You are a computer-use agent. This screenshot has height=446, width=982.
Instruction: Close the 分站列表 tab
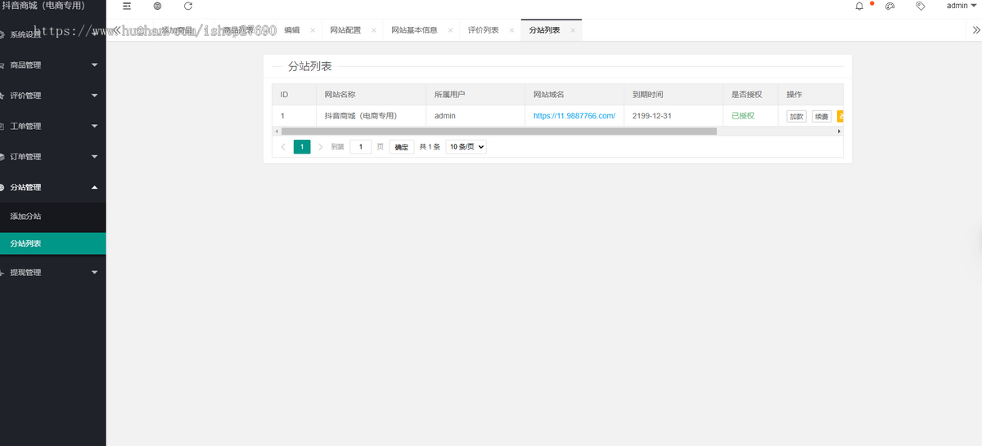click(573, 30)
